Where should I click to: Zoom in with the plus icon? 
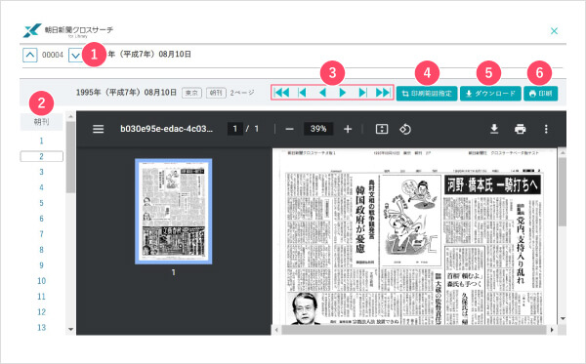348,129
